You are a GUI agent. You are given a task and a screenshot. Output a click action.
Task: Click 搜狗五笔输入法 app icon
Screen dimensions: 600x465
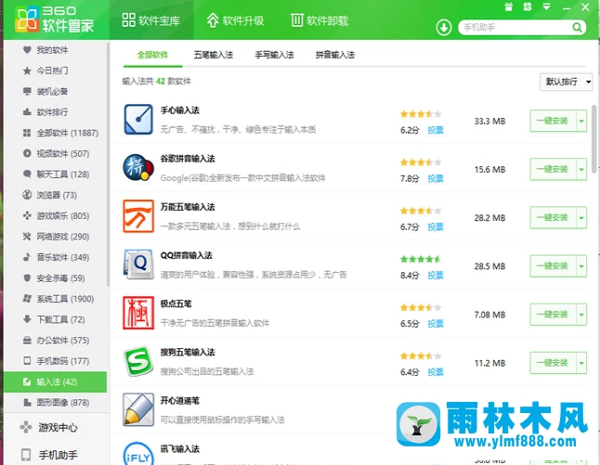point(137,361)
